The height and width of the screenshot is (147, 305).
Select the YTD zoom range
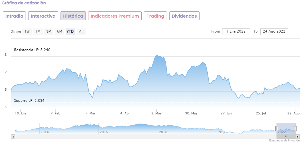[70, 31]
